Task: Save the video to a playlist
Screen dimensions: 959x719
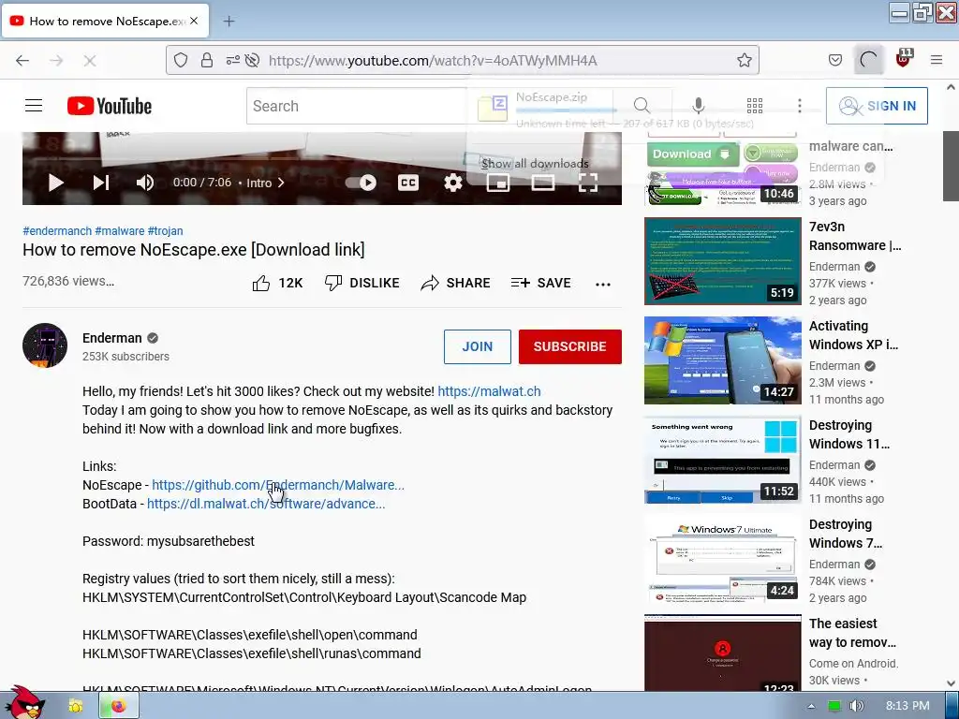Action: click(x=541, y=283)
